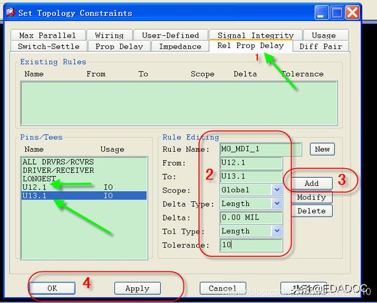Image resolution: width=377 pixels, height=303 pixels.
Task: Select LONGEST in the Pins/Tees list
Action: tap(84, 179)
